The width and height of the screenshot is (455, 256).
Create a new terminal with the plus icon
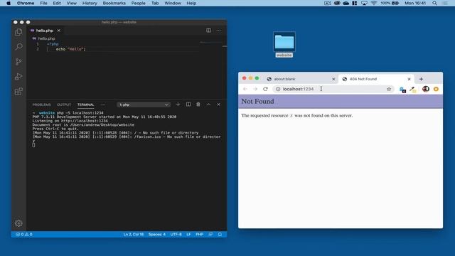coord(178,105)
